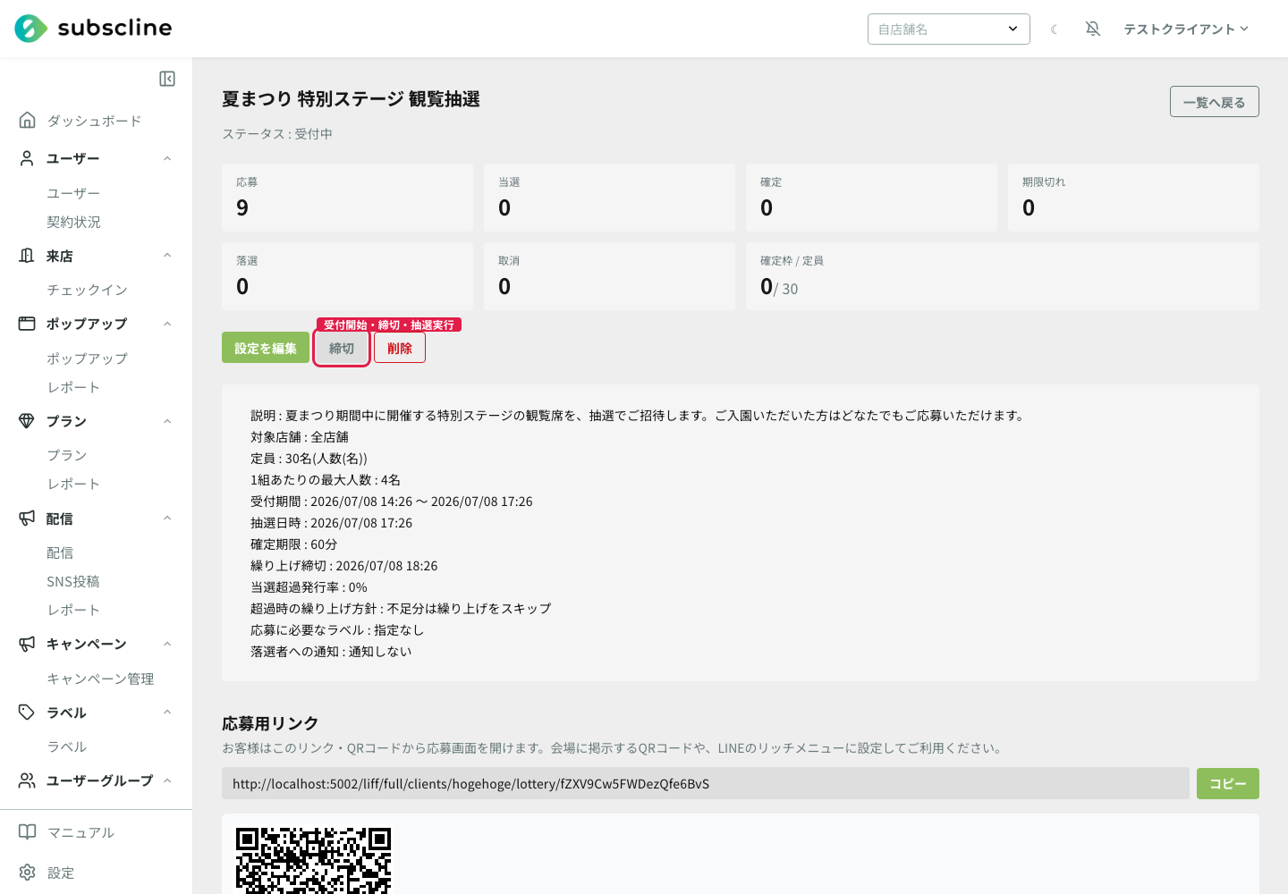Click the subscline logo
1288x894 pixels.
tap(93, 29)
